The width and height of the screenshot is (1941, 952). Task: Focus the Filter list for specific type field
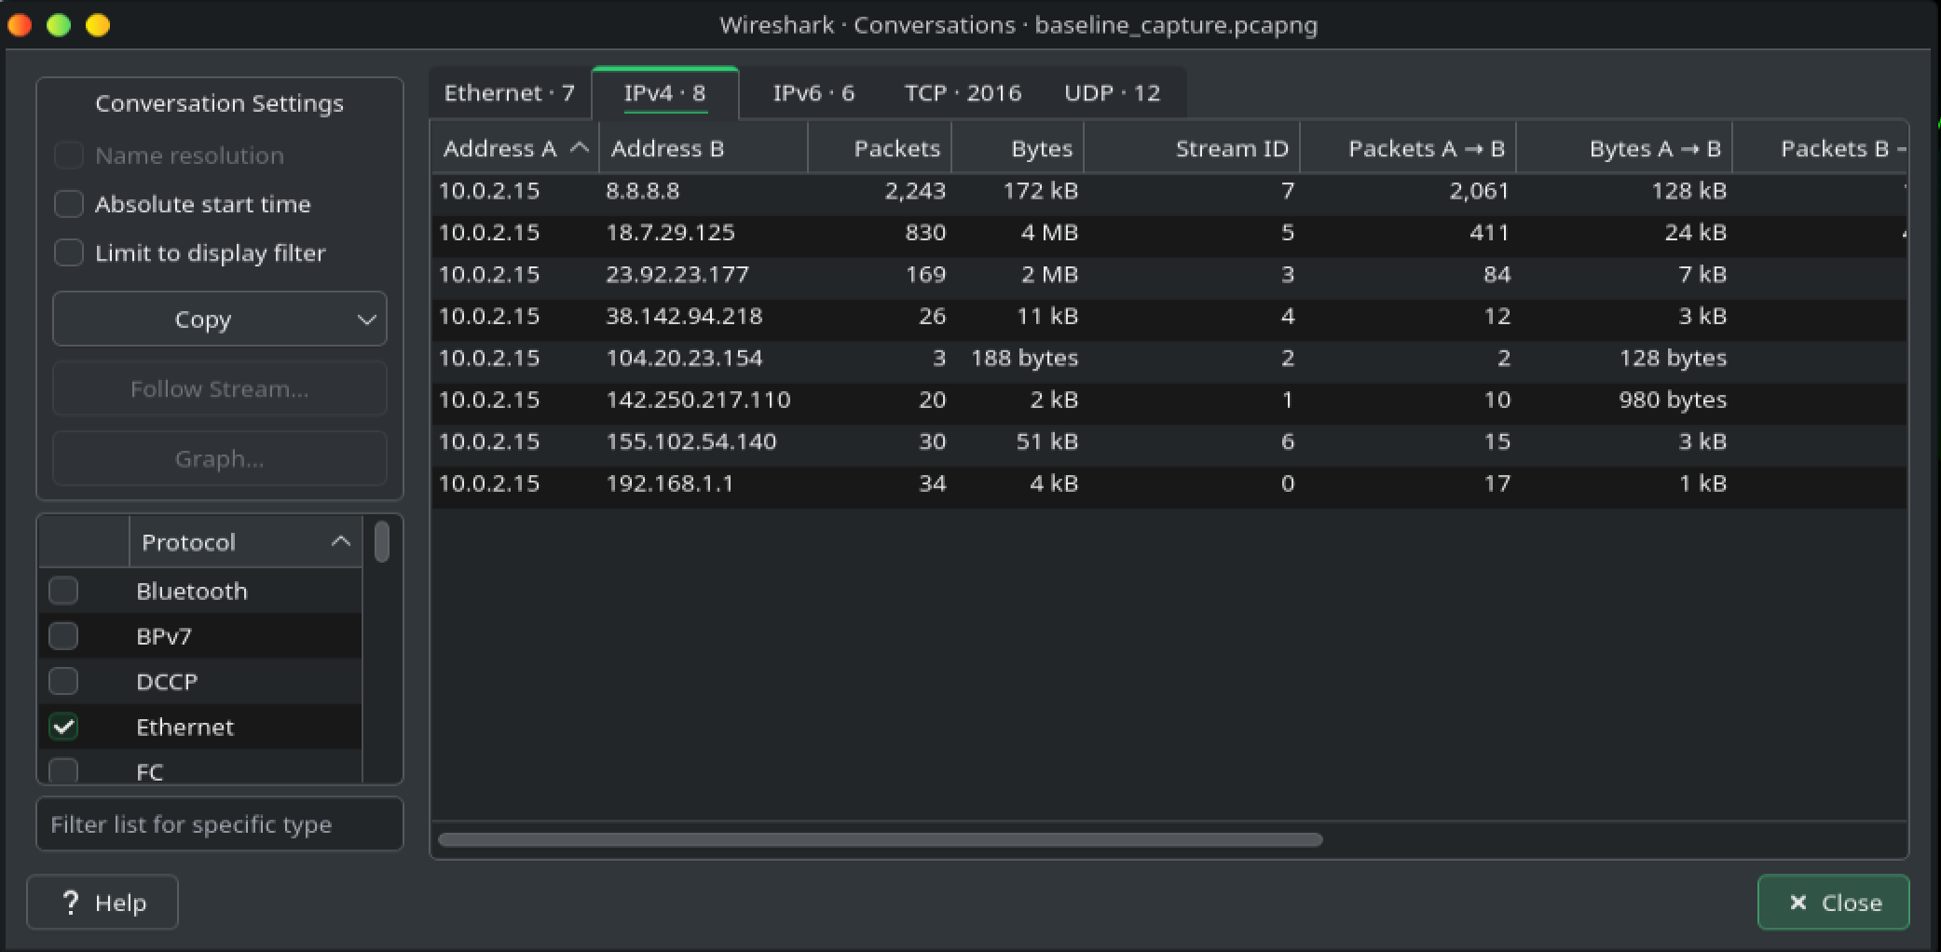[x=220, y=824]
